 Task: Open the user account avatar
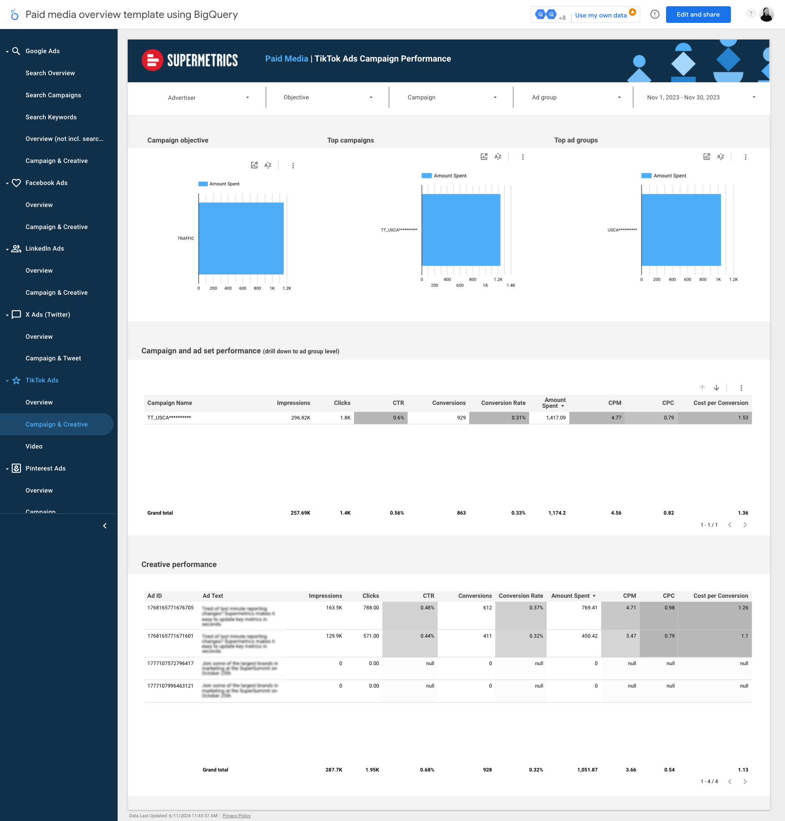[x=766, y=15]
